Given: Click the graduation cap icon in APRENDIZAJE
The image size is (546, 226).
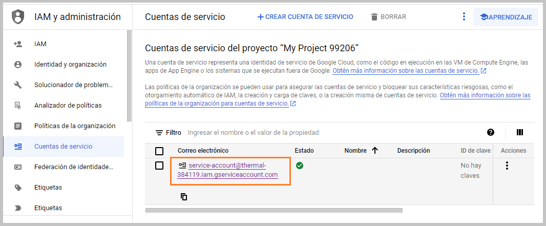Looking at the screenshot, I should 484,17.
